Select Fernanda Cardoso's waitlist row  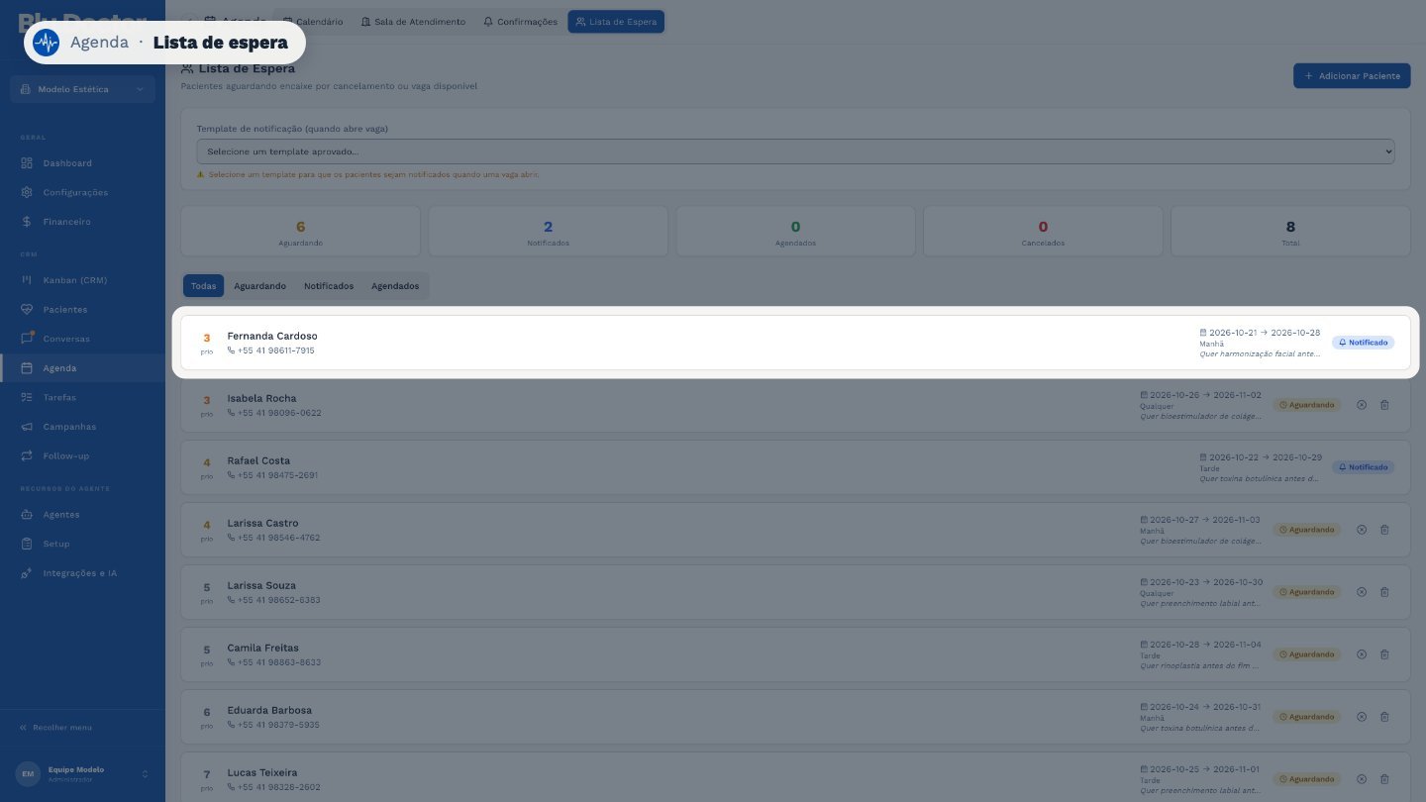(795, 343)
